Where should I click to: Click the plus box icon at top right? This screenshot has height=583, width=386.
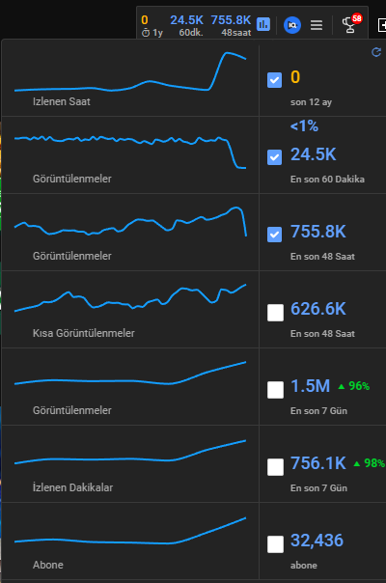[x=382, y=25]
